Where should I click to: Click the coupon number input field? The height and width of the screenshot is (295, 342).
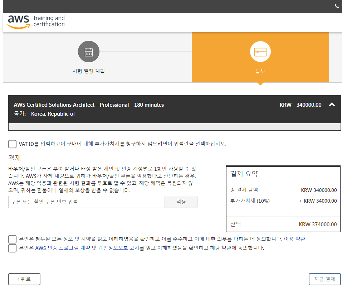click(86, 202)
